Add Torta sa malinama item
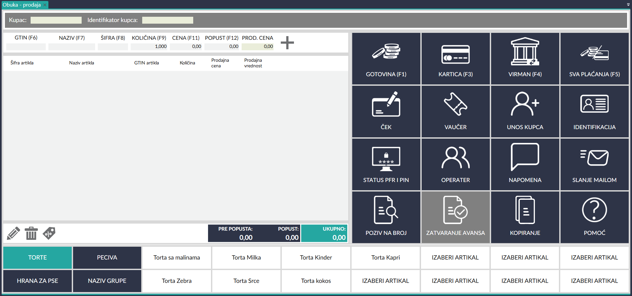This screenshot has height=296, width=632. 177,258
